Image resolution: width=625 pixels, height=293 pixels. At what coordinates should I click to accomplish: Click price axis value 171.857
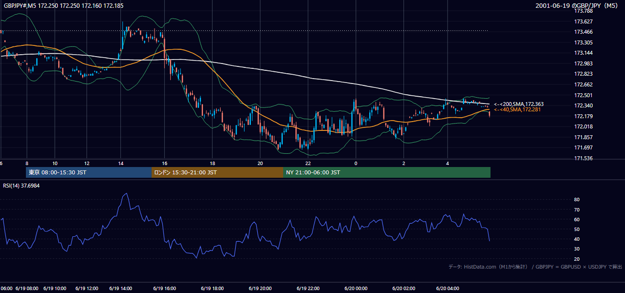coord(583,137)
